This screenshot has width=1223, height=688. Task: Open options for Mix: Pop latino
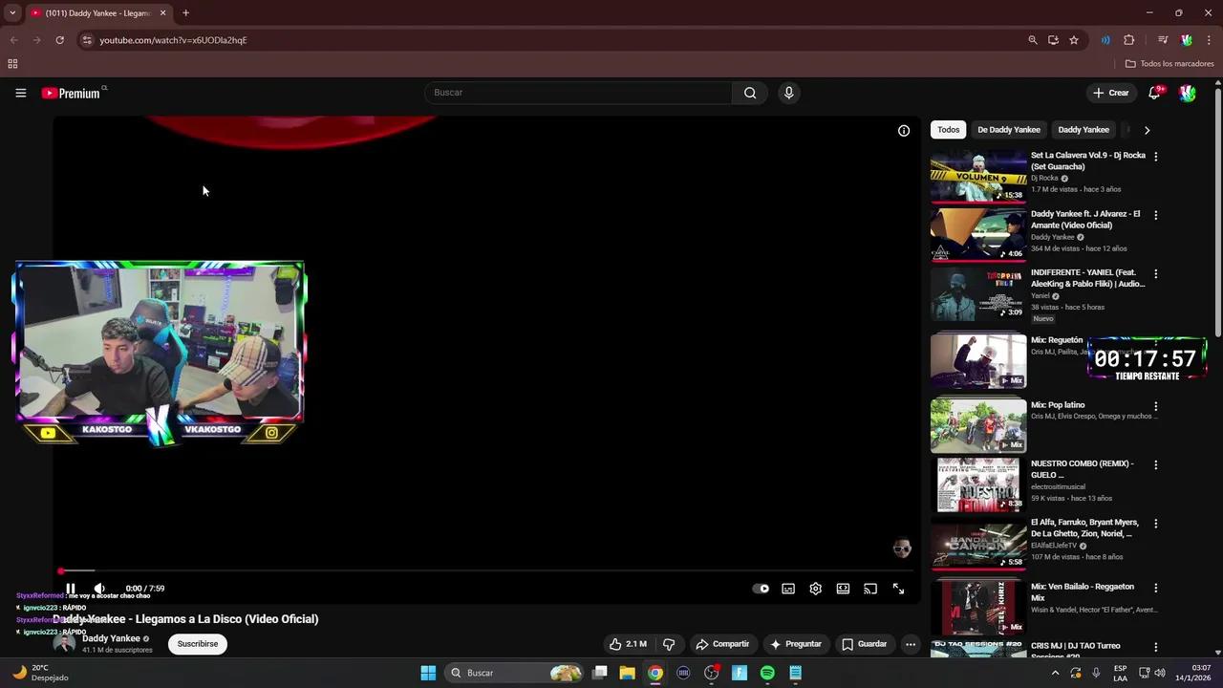[1156, 406]
